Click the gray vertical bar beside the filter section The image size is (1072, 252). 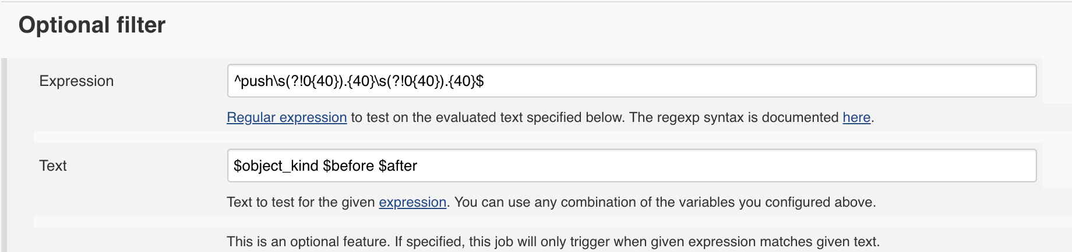tap(4, 155)
